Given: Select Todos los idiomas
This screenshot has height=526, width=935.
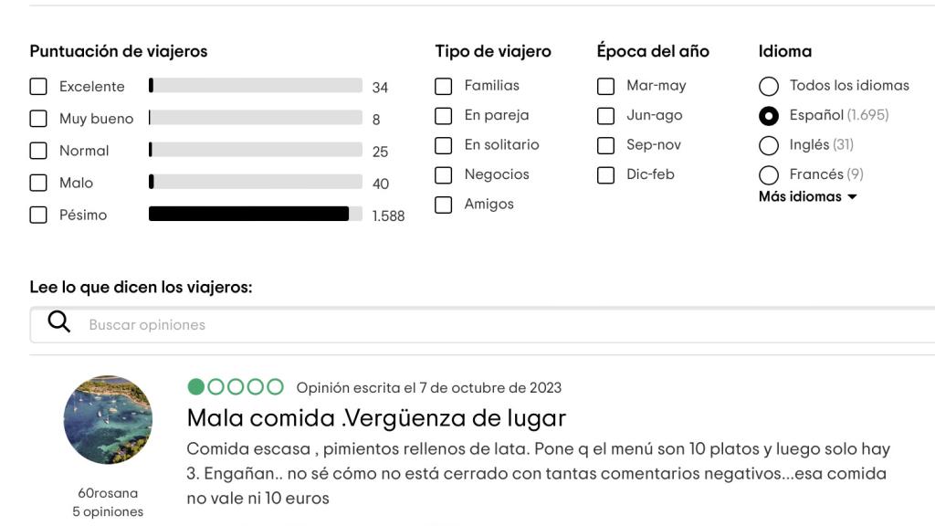Looking at the screenshot, I should tap(770, 85).
